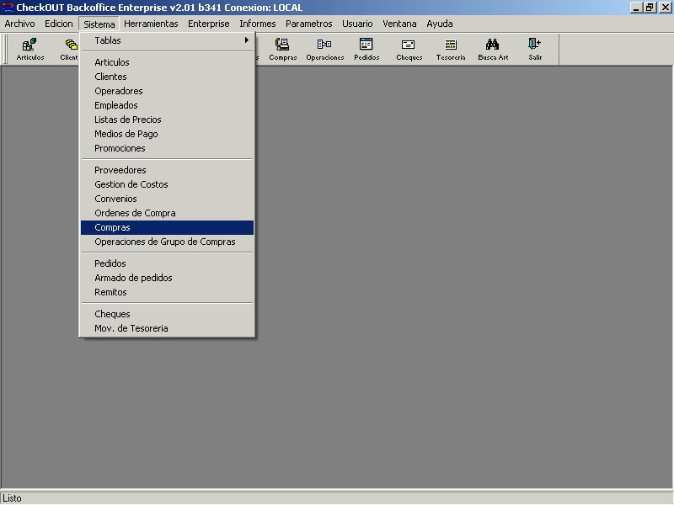Open the Ventana menu
The width and height of the screenshot is (674, 505).
(x=399, y=24)
